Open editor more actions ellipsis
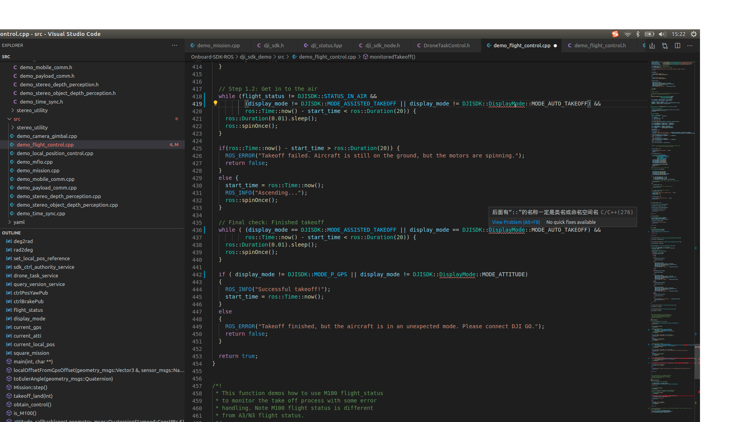Screen dimensions: 750x422 (690, 46)
